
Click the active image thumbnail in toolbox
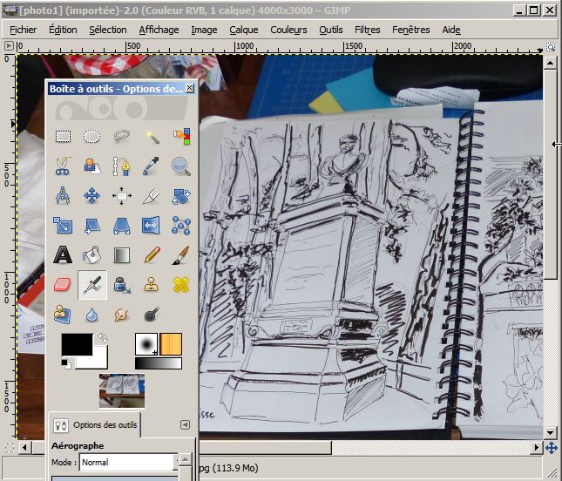(122, 390)
